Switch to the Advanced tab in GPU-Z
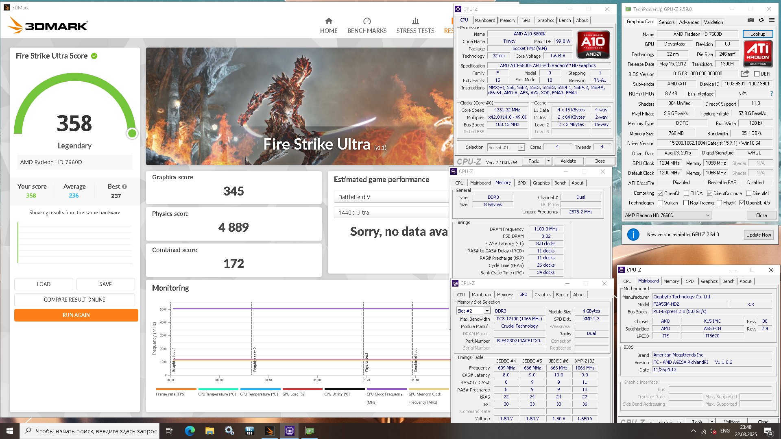The height and width of the screenshot is (439, 781). click(x=689, y=22)
